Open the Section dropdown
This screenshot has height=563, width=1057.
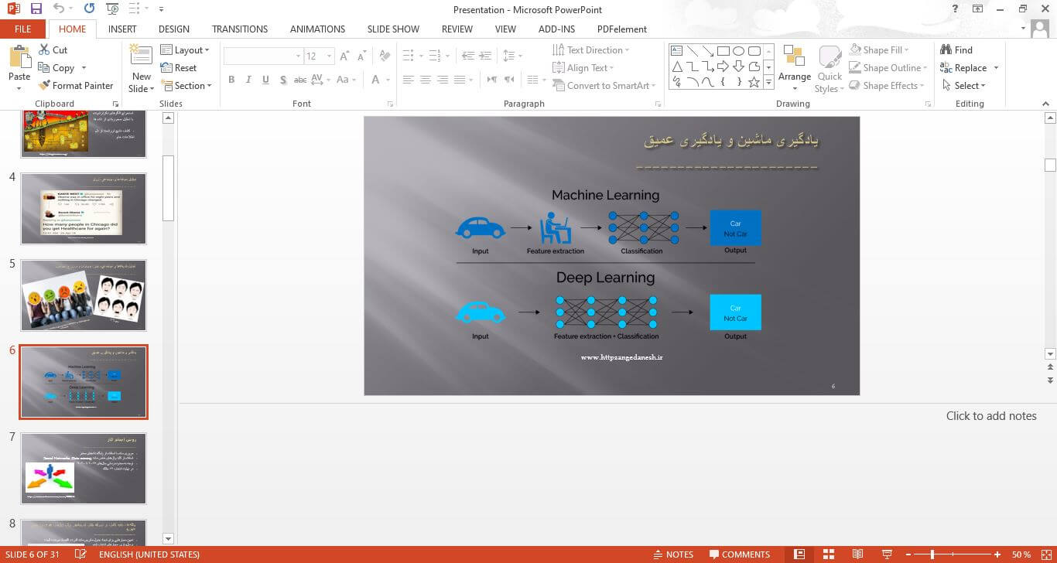tap(186, 86)
